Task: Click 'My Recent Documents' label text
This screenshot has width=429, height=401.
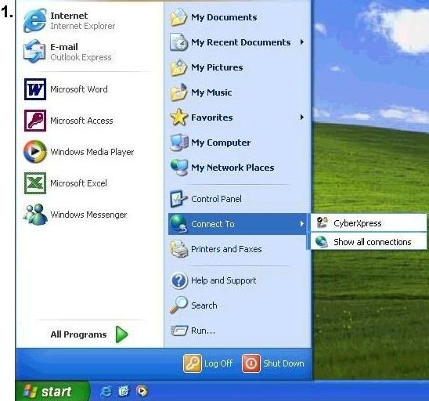Action: click(x=241, y=42)
